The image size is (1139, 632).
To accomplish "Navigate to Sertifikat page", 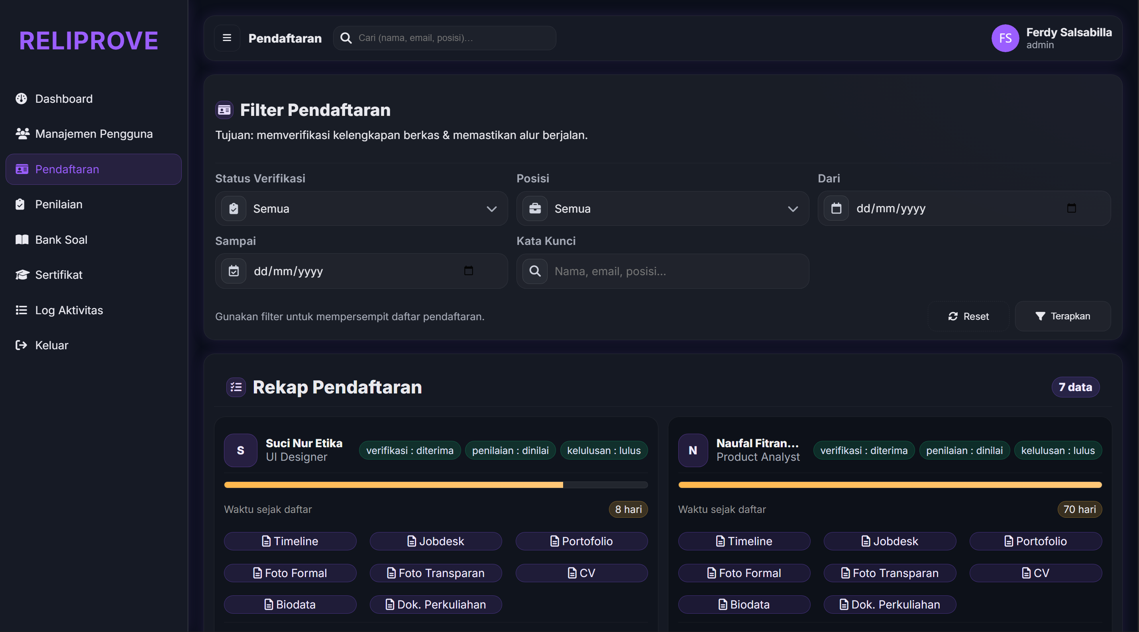I will pos(93,275).
